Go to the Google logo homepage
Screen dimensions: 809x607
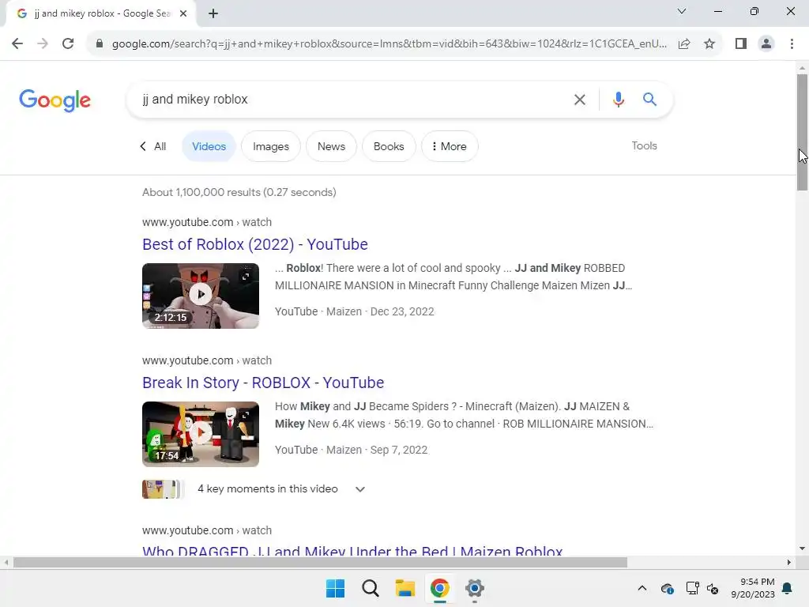pos(55,100)
